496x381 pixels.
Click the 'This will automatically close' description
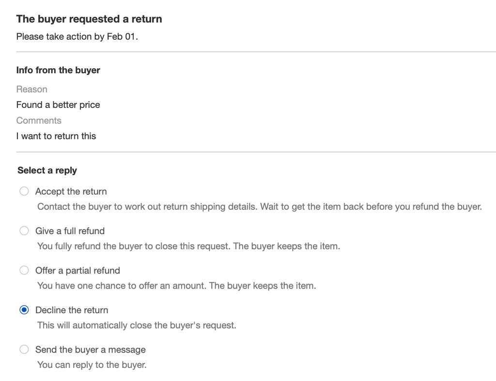[x=137, y=325]
